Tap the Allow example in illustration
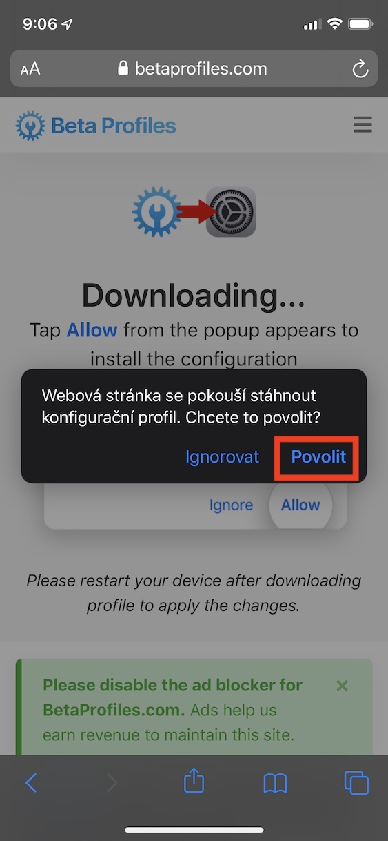This screenshot has height=841, width=388. click(300, 505)
